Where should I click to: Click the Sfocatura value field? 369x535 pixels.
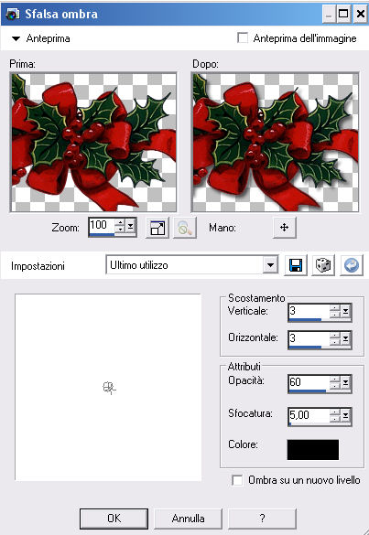click(x=309, y=415)
